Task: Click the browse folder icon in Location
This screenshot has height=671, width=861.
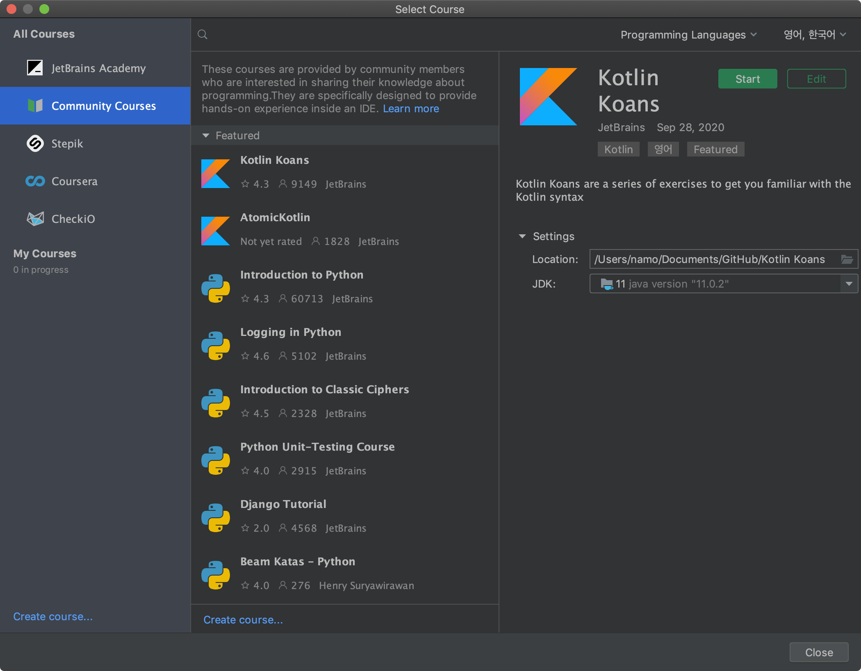Action: (x=847, y=259)
